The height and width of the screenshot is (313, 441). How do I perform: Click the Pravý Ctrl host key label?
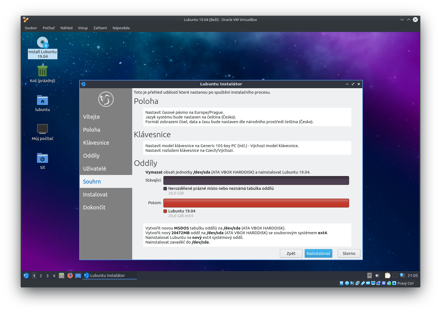pos(405,283)
